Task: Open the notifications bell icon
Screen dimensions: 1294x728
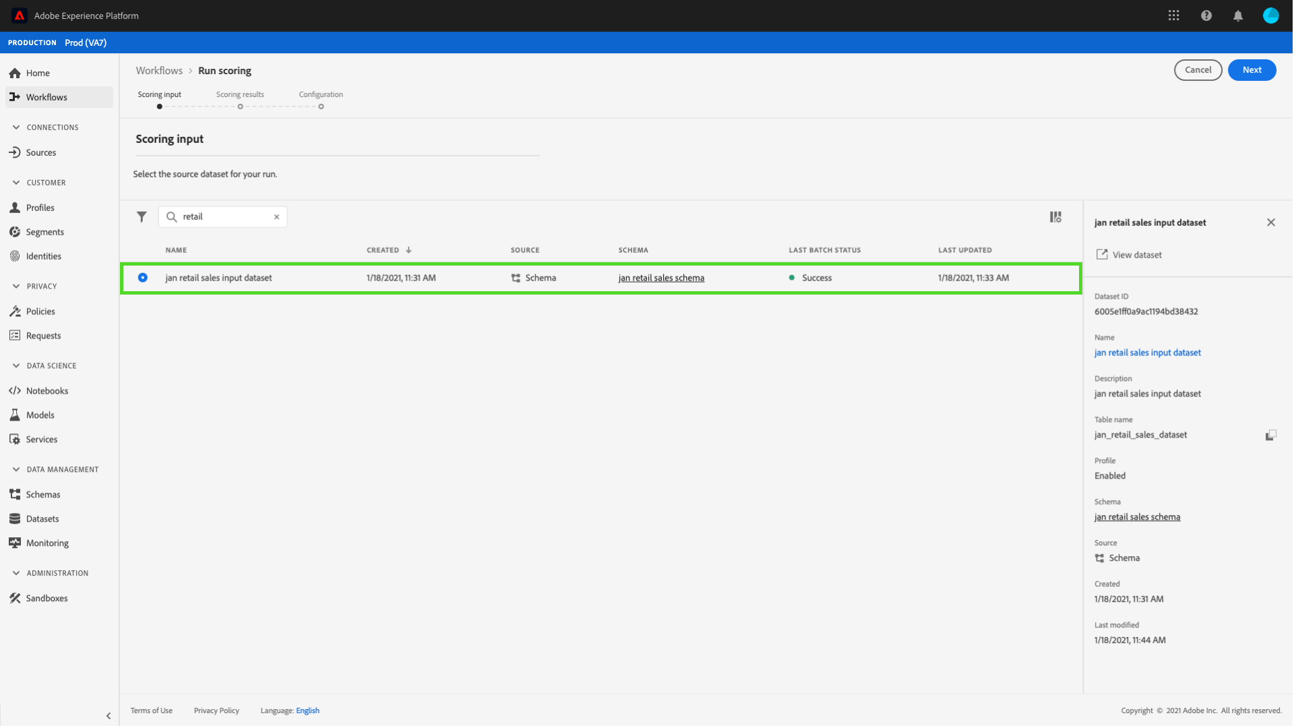Action: click(x=1238, y=16)
